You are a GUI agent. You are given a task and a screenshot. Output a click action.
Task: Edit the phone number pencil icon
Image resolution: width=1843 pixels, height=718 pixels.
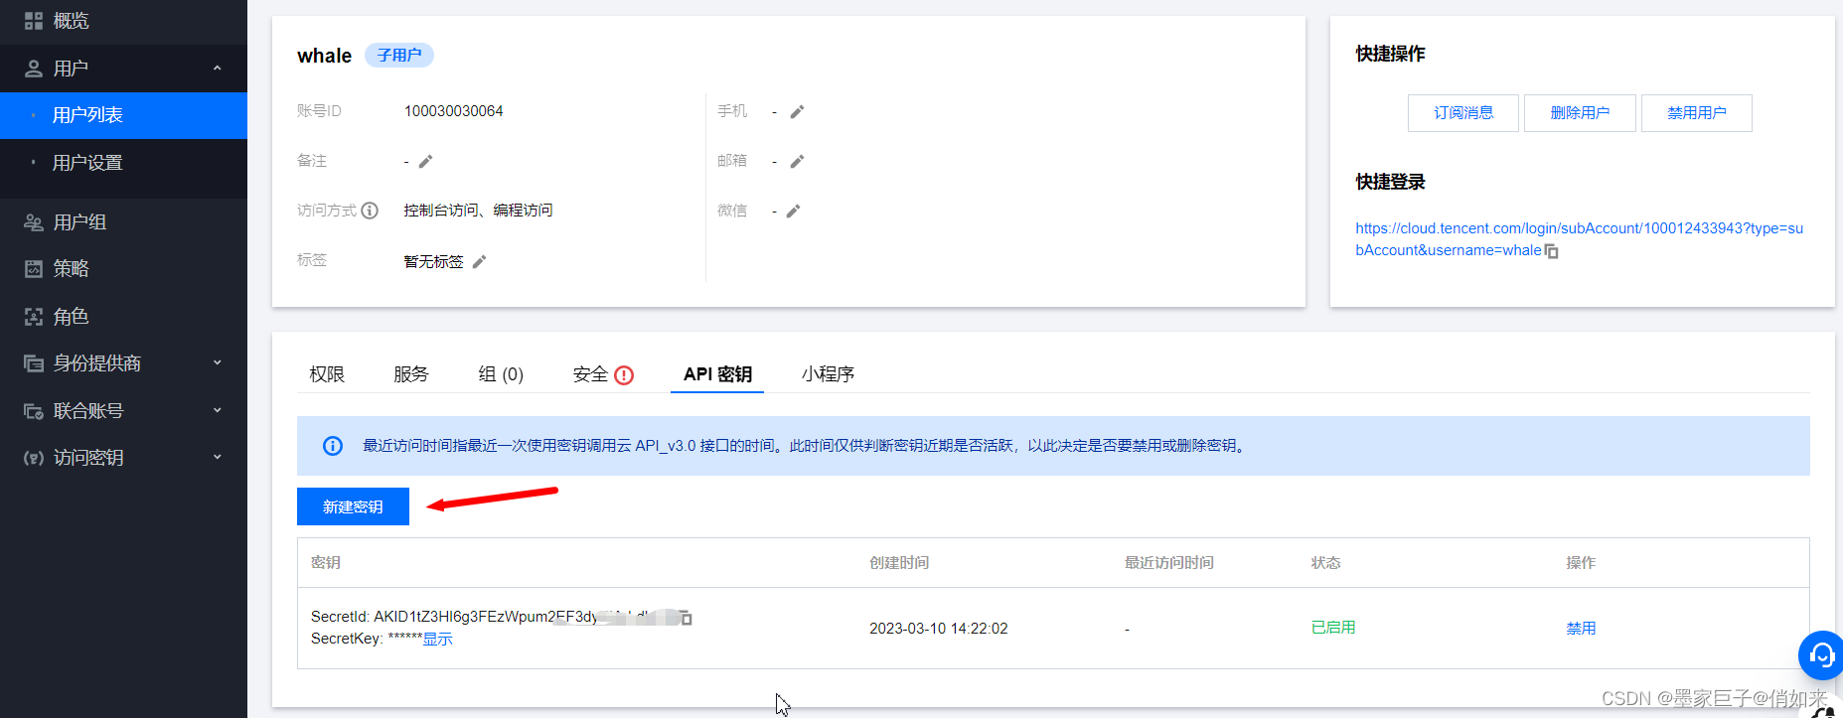coord(797,112)
